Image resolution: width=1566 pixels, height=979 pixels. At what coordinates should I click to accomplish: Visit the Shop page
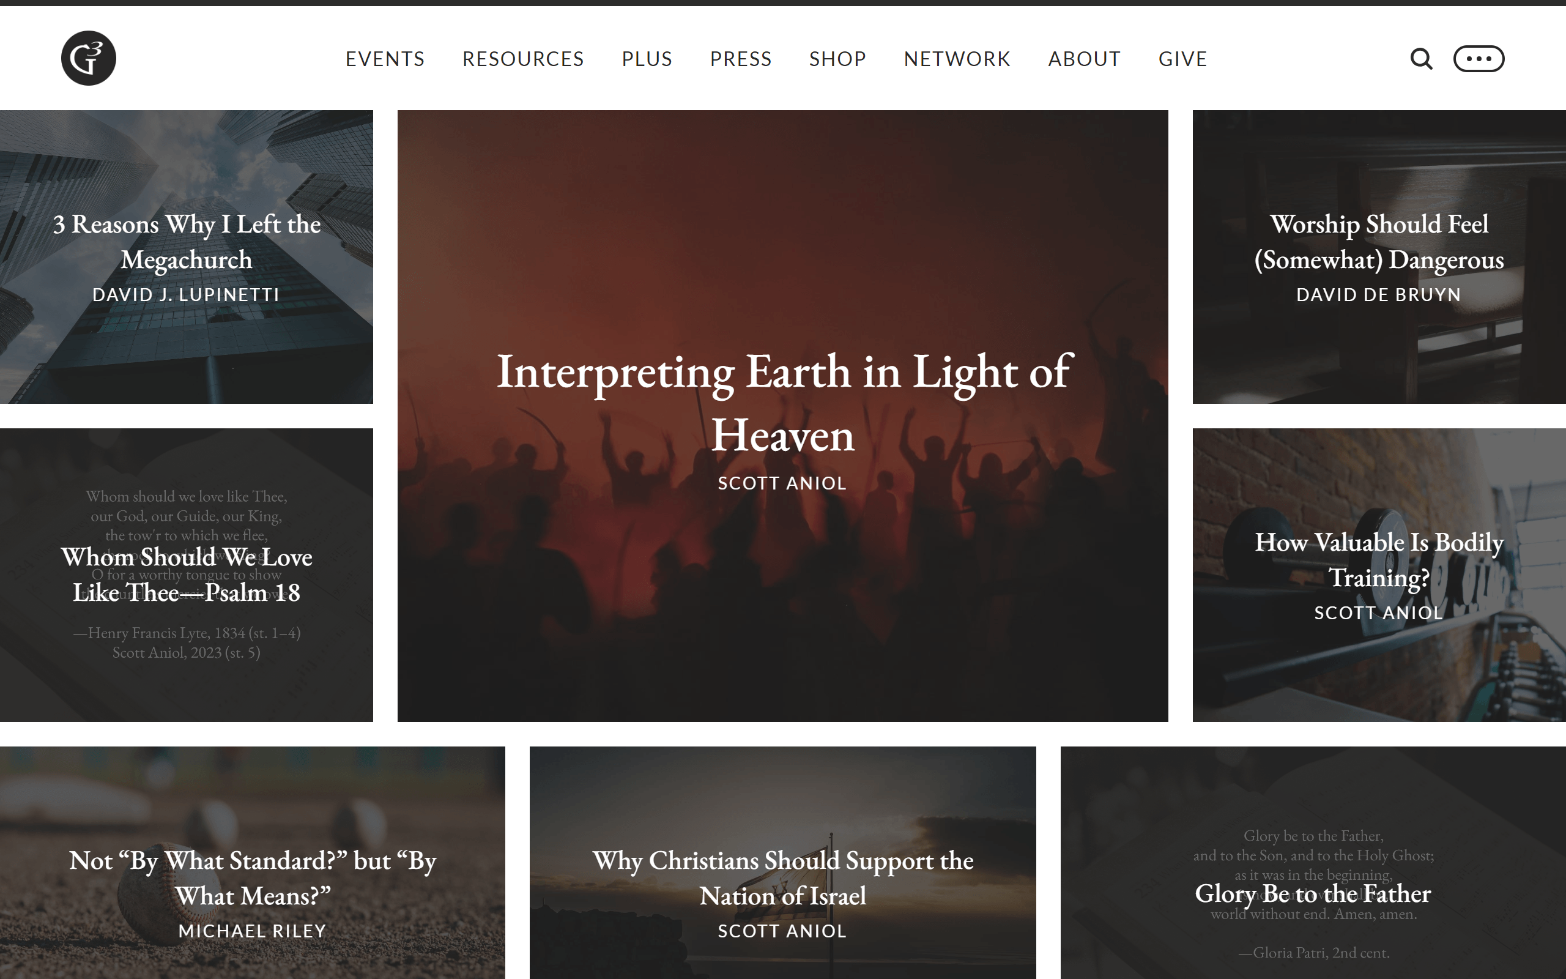click(837, 59)
